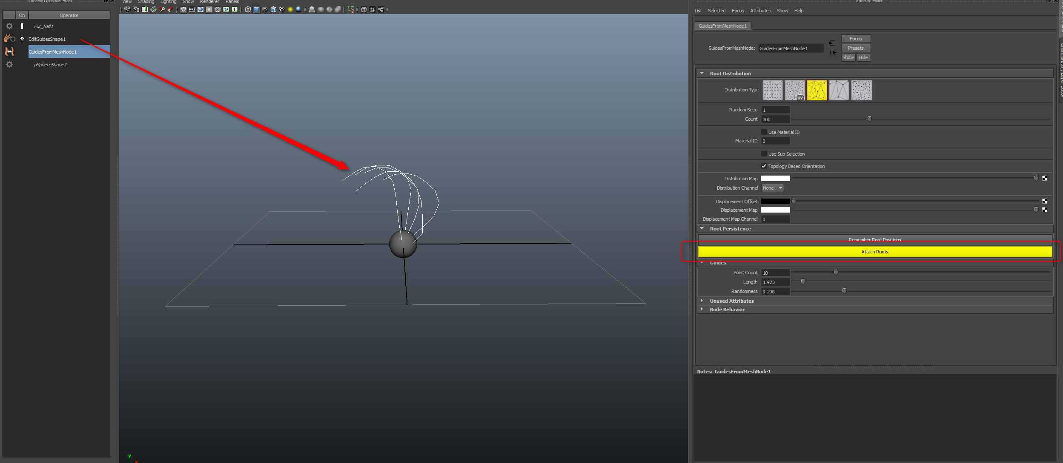Viewport: 1063px width, 463px height.
Task: Check the Use Sub Selection box
Action: (x=764, y=154)
